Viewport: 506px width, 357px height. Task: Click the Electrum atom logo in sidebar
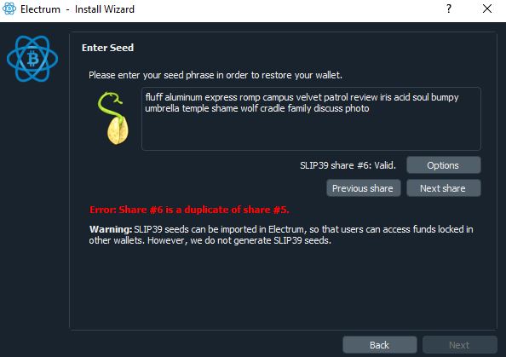(32, 59)
